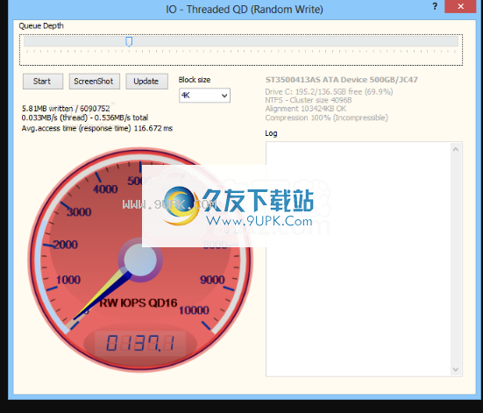483x413 pixels.
Task: Click the '0.033MB/s (thread)' throughput line
Action: pyautogui.click(x=85, y=117)
